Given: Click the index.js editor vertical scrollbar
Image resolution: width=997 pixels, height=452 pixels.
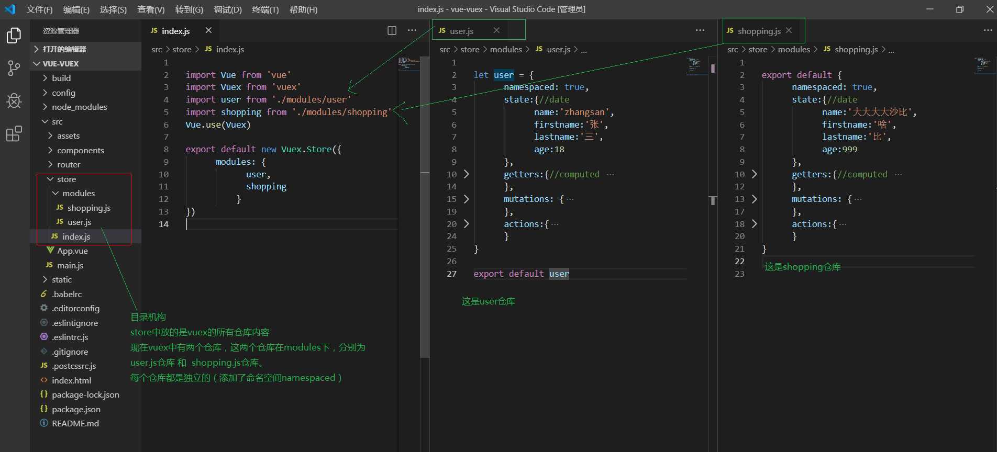Looking at the screenshot, I should pos(425,207).
